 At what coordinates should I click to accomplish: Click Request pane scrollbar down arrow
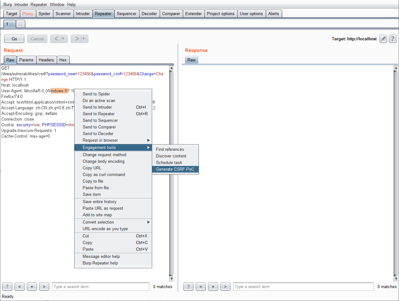(x=171, y=279)
